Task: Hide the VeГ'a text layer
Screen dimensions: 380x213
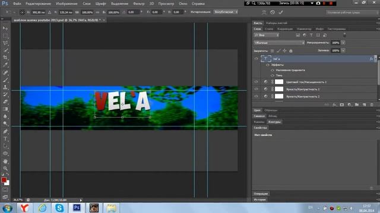Action: (256, 59)
